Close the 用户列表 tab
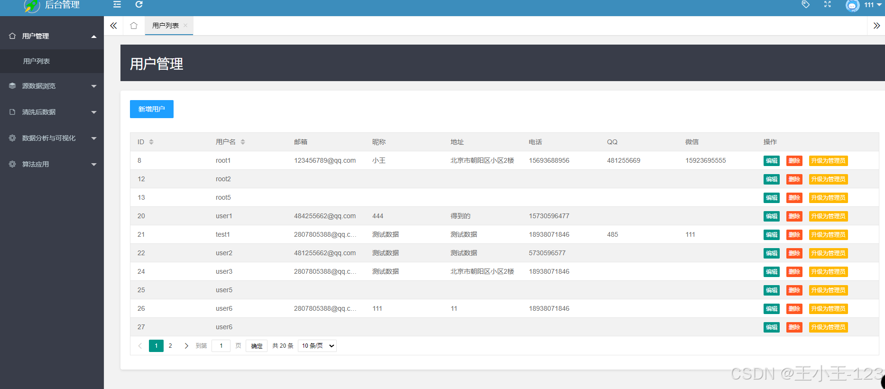The height and width of the screenshot is (389, 885). [185, 26]
